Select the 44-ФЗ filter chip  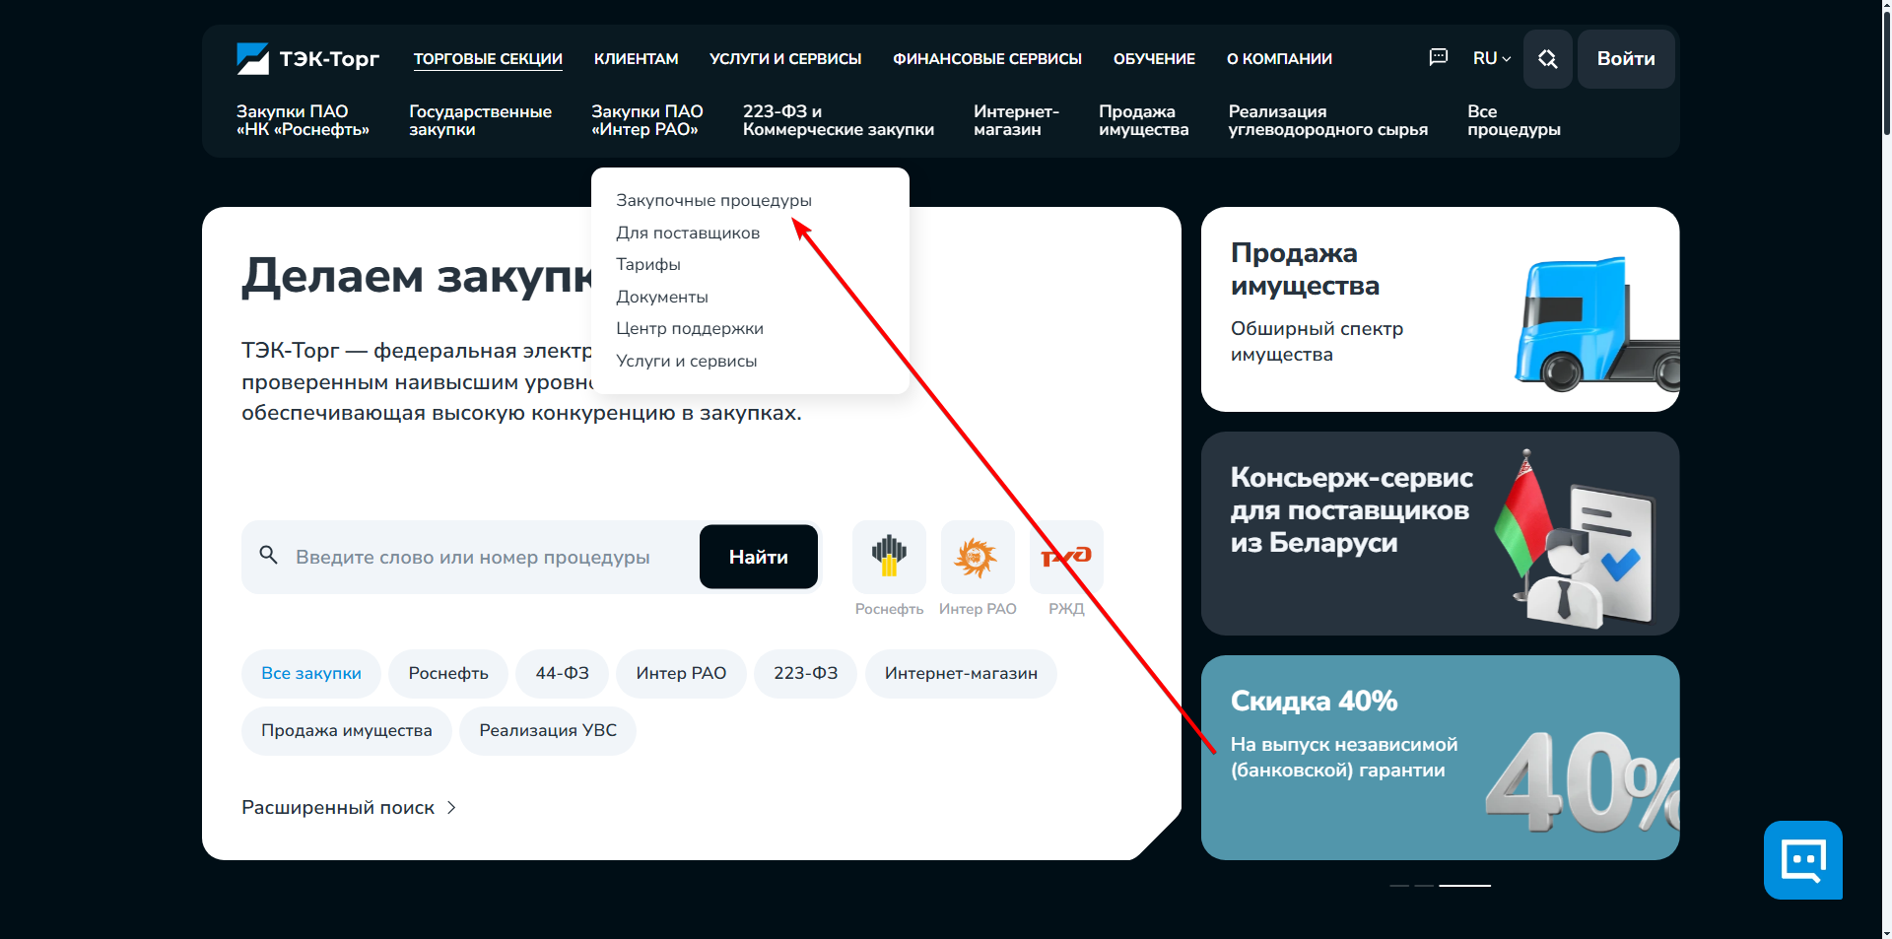pos(563,674)
